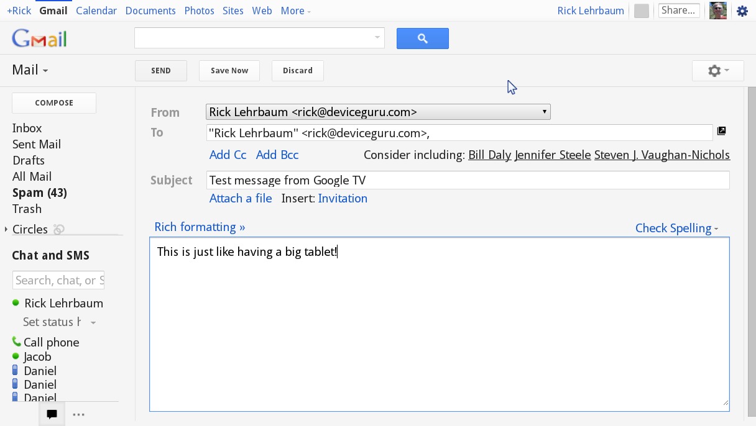Click the Add Cc link
The height and width of the screenshot is (426, 756).
pyautogui.click(x=228, y=155)
